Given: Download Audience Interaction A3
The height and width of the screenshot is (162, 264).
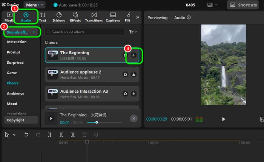Looking at the screenshot, I should click(134, 93).
